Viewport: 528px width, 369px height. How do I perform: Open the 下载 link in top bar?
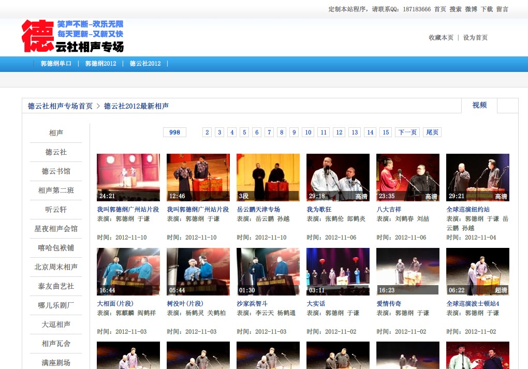coord(487,9)
